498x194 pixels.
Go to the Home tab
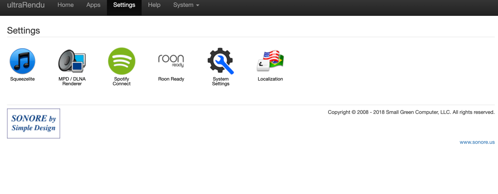(66, 5)
